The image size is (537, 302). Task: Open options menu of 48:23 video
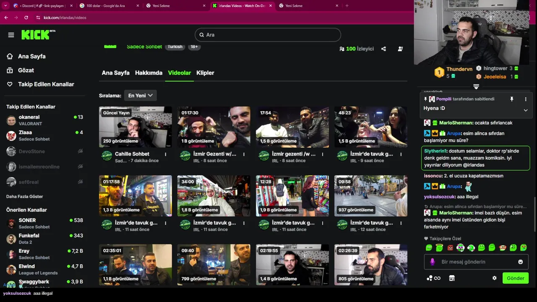(401, 154)
